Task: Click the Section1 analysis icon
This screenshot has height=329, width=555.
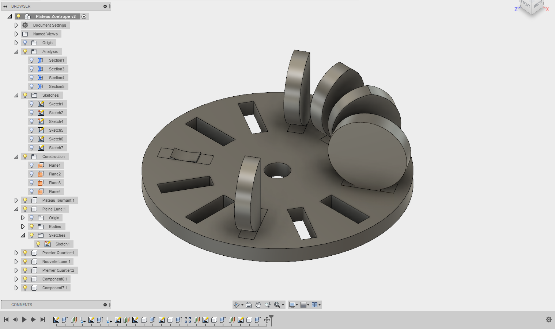Action: coord(41,60)
